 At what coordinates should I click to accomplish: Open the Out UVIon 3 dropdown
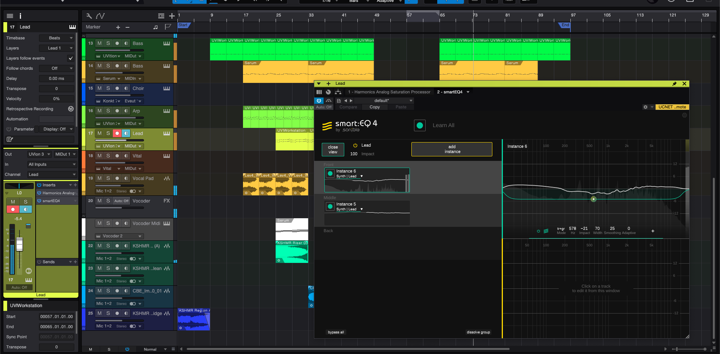point(39,154)
